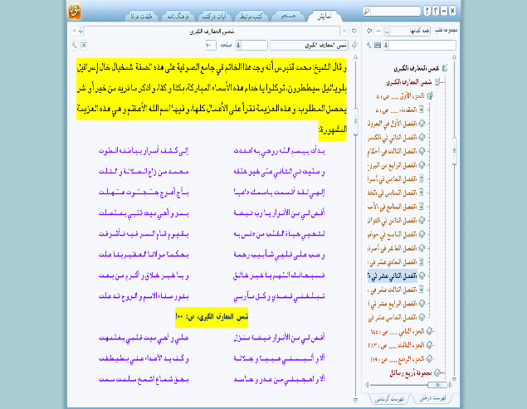
Task: Collapse the الجزء الأول tree node
Action: coord(438,96)
